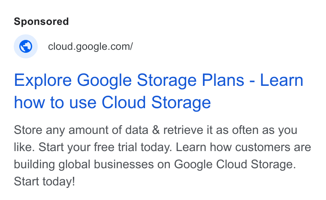Click the 'Learn' word in the ad headline
Viewport: 326px width, 200px height.
click(281, 80)
